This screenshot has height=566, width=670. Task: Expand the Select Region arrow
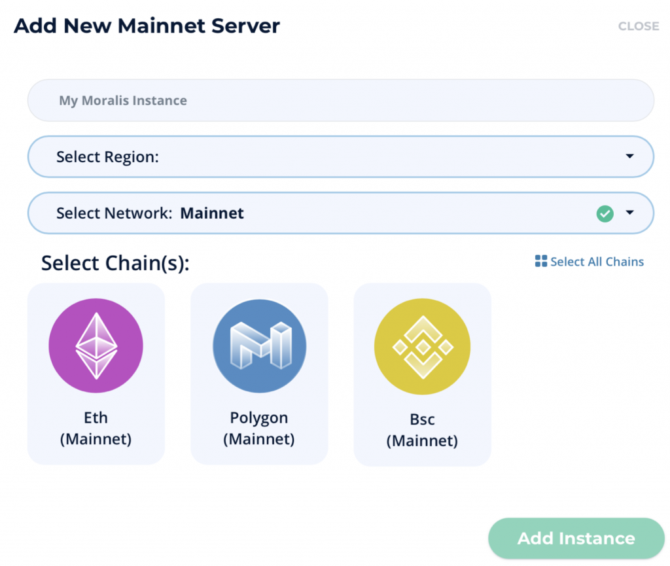(x=629, y=156)
